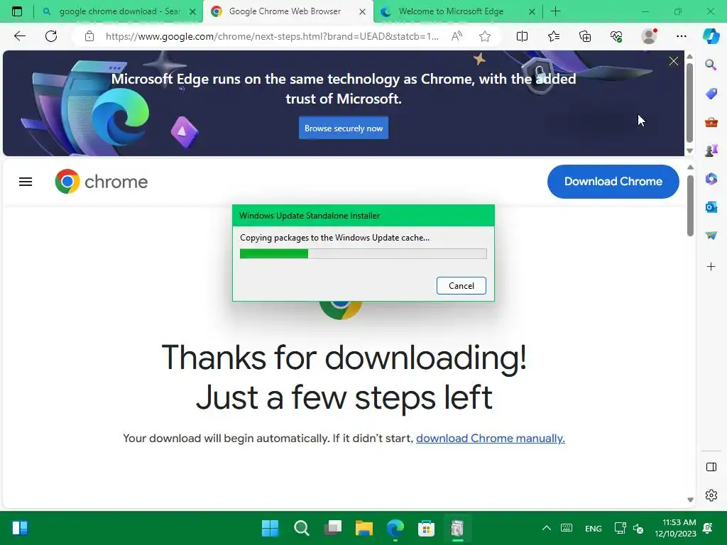Open the sidebar Games chess icon
This screenshot has height=545, width=727.
[x=711, y=150]
